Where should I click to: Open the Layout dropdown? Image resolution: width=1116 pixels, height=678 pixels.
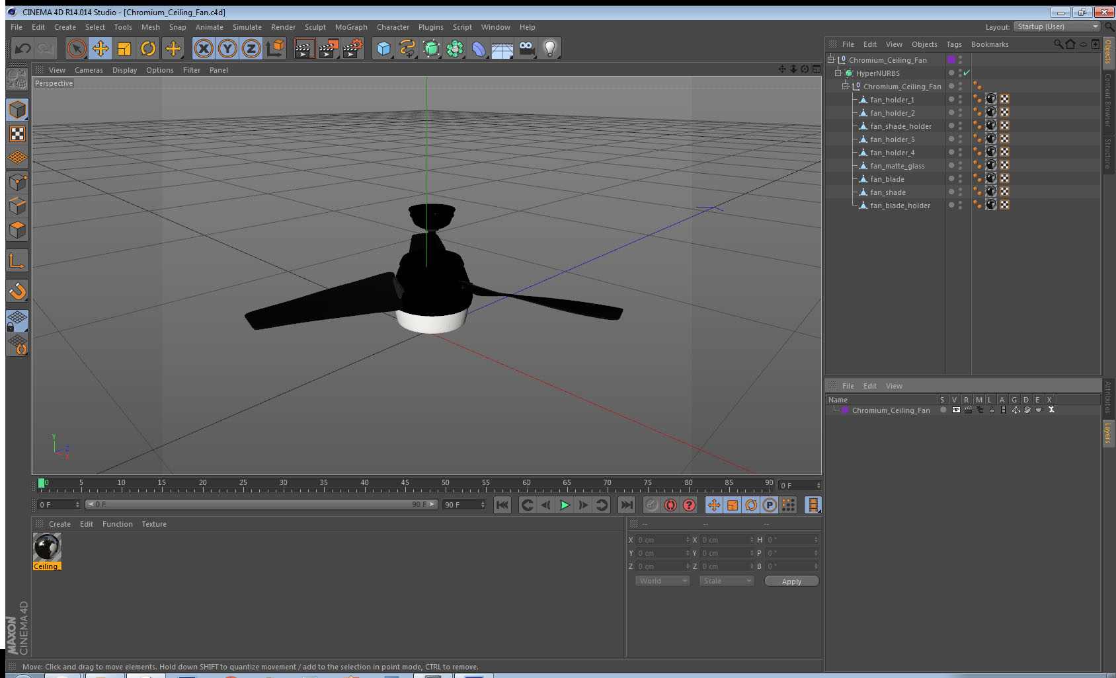[x=1057, y=26]
